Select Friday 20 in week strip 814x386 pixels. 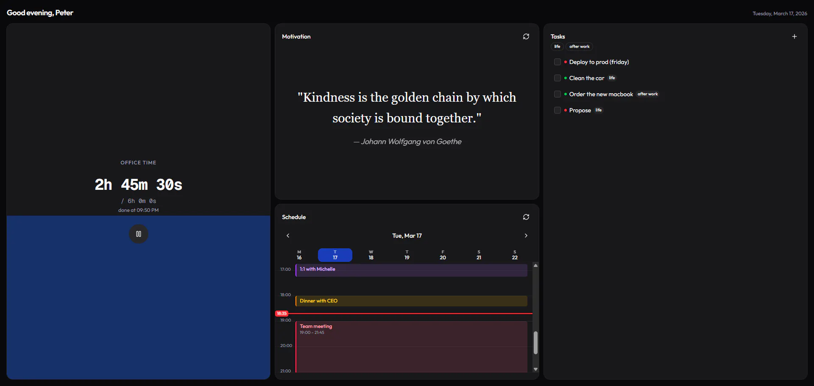coord(443,255)
